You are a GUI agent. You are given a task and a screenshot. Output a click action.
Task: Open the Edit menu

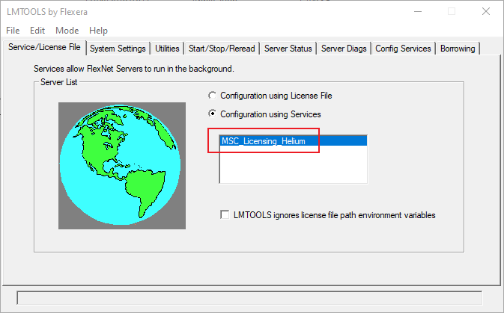pyautogui.click(x=37, y=31)
